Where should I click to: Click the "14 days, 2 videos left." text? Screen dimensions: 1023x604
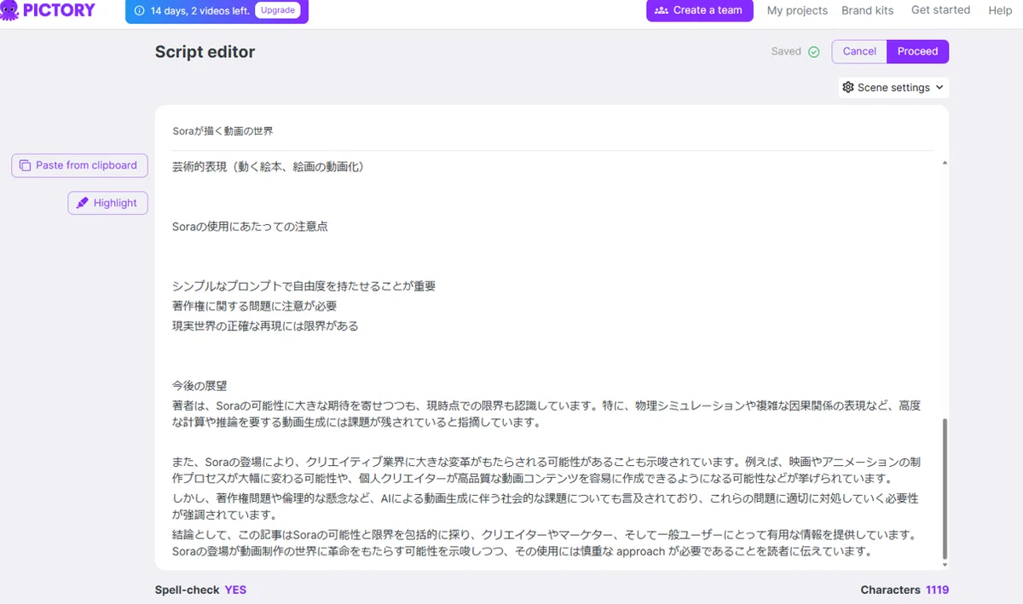199,11
